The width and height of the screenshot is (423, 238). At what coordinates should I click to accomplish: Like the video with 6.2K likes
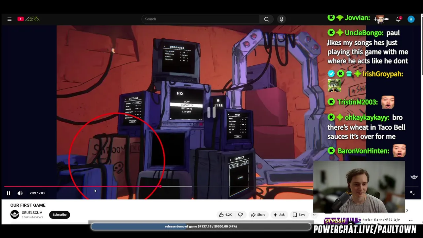click(225, 215)
